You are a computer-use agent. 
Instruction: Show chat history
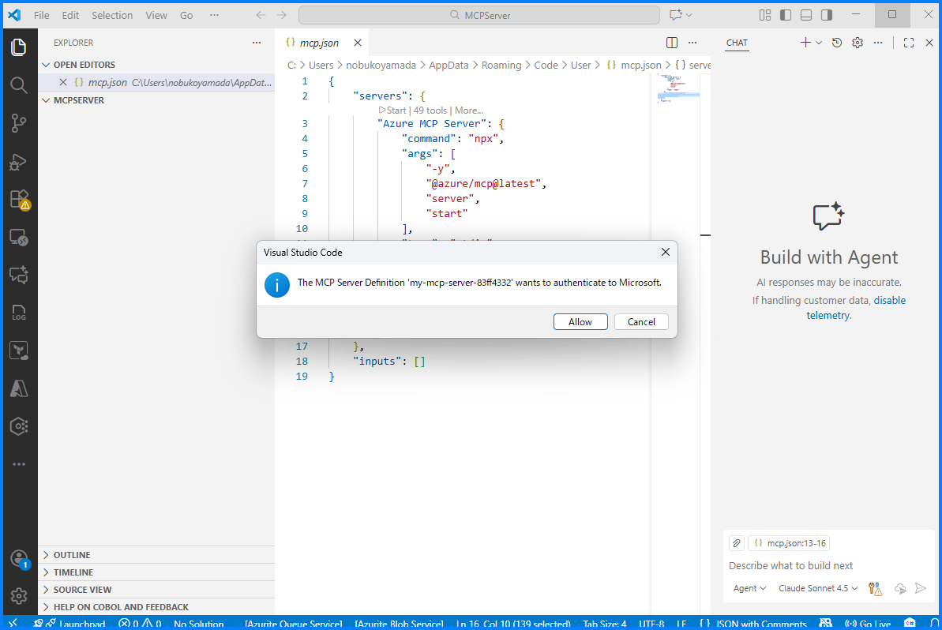click(x=837, y=43)
